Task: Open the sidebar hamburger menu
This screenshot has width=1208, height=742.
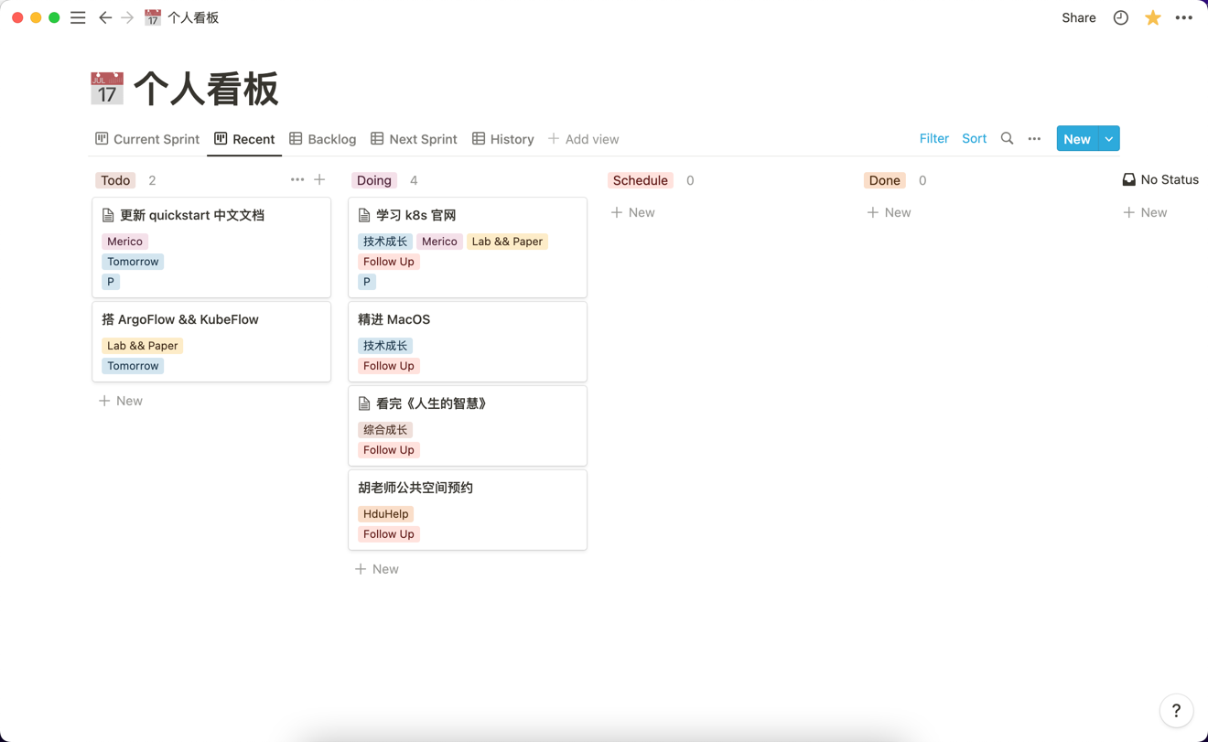Action: pyautogui.click(x=78, y=17)
